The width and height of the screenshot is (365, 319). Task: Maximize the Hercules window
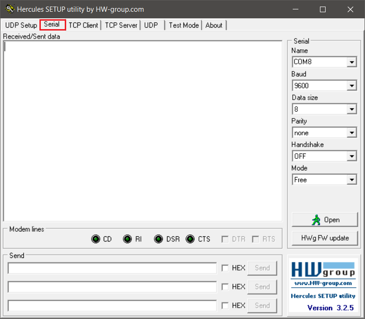pyautogui.click(x=323, y=9)
